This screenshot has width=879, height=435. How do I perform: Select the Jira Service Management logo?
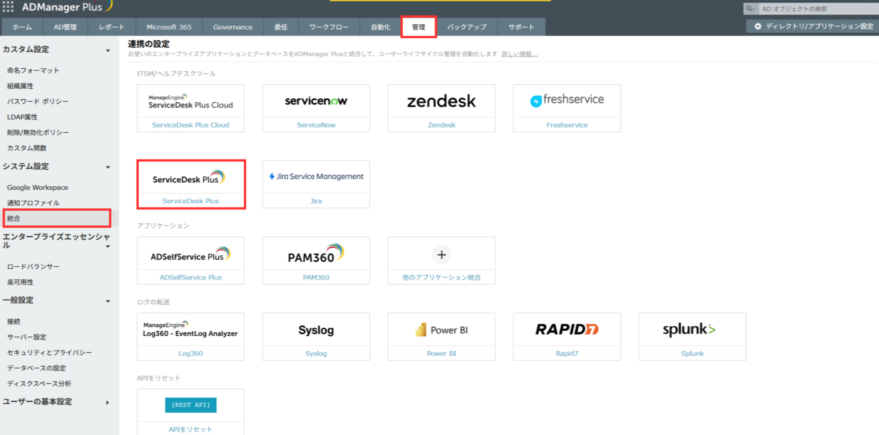(316, 177)
